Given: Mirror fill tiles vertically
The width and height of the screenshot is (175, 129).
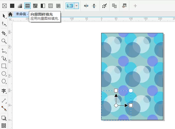Looking at the screenshot, I should point(94,6).
